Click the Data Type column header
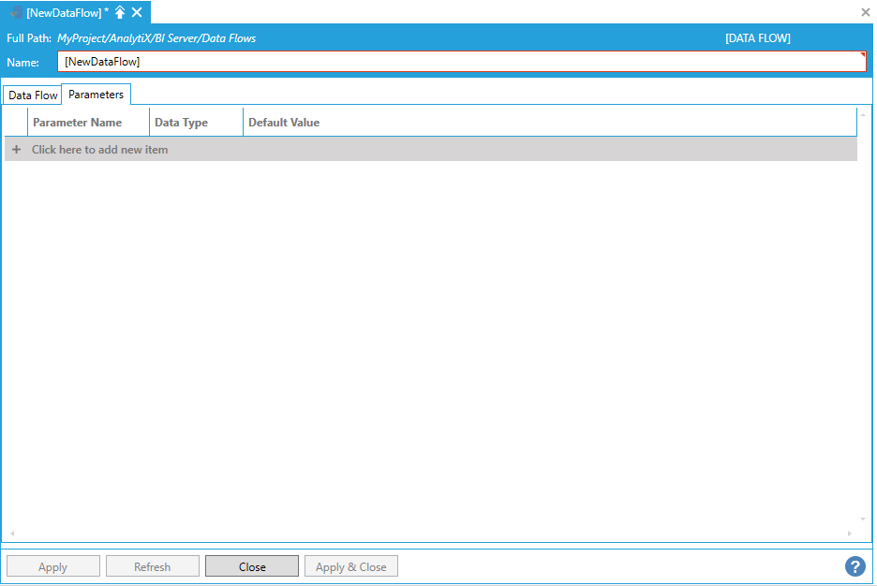Image resolution: width=877 pixels, height=586 pixels. 182,123
